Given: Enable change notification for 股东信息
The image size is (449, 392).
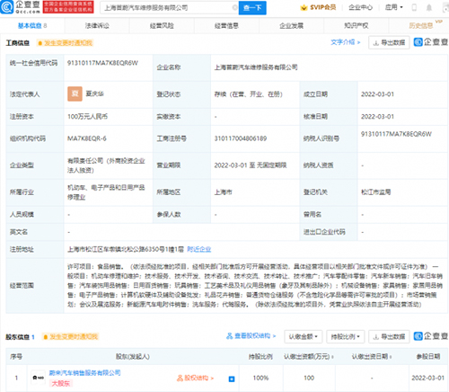Looking at the screenshot, I should [x=70, y=337].
